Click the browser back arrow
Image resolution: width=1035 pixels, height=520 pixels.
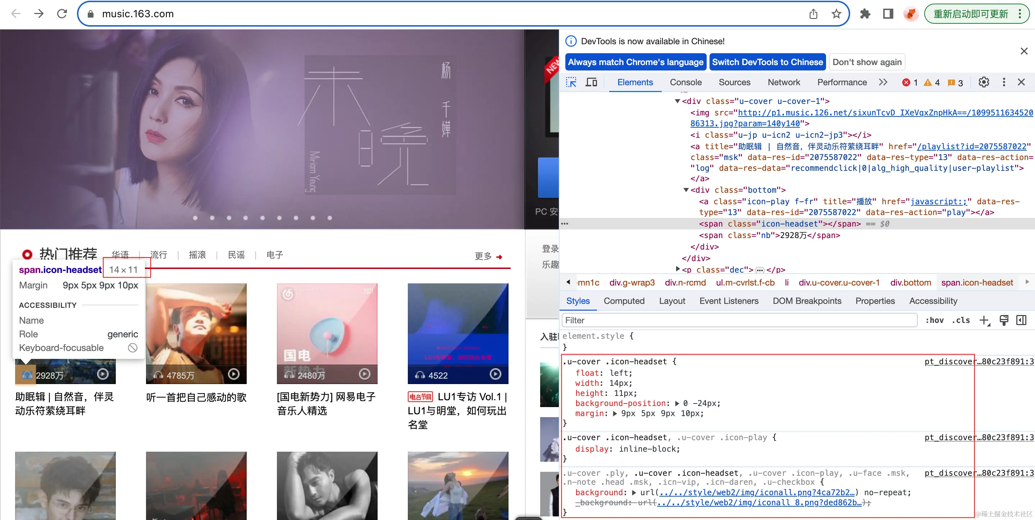tap(16, 14)
